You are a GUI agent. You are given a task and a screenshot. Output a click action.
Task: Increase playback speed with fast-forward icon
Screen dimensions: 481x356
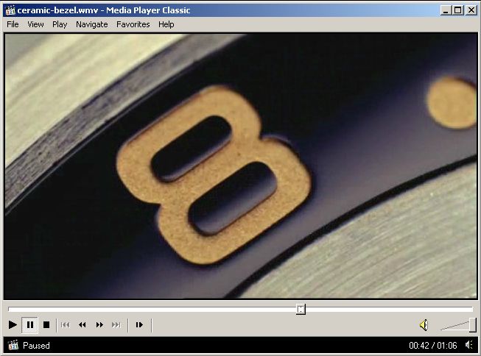[x=99, y=325]
